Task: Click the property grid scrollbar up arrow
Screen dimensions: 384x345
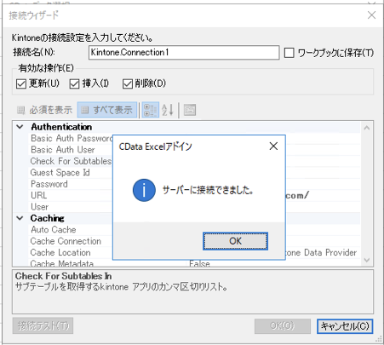Action: pyautogui.click(x=367, y=128)
